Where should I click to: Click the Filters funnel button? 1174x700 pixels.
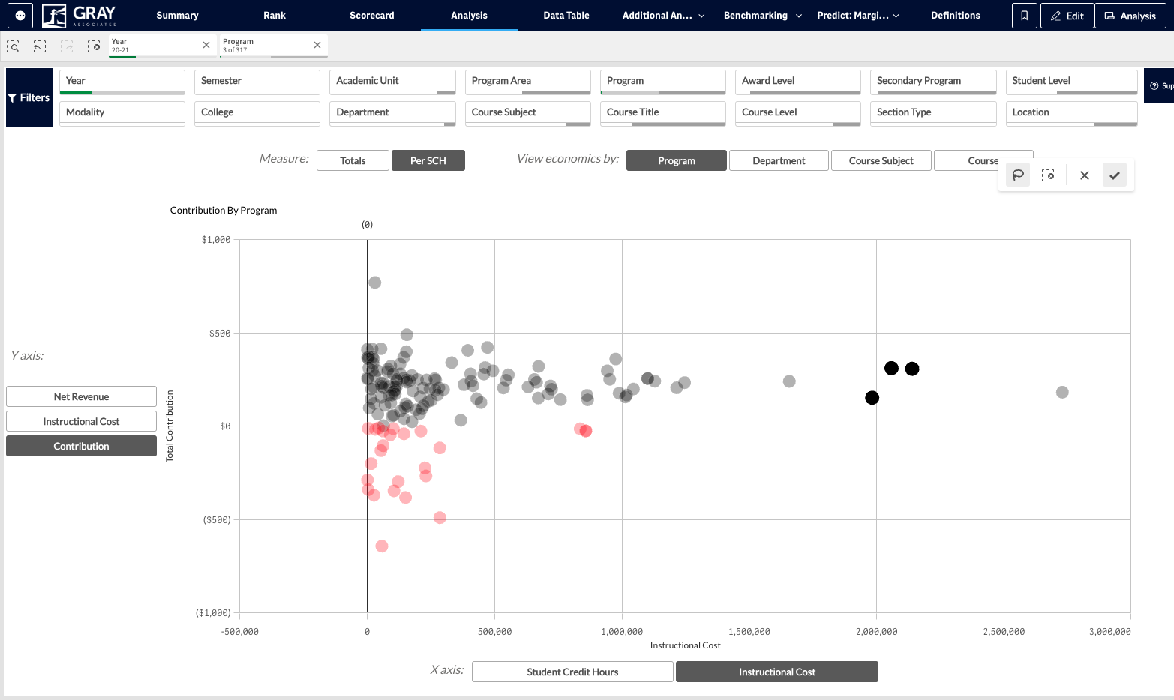(29, 97)
